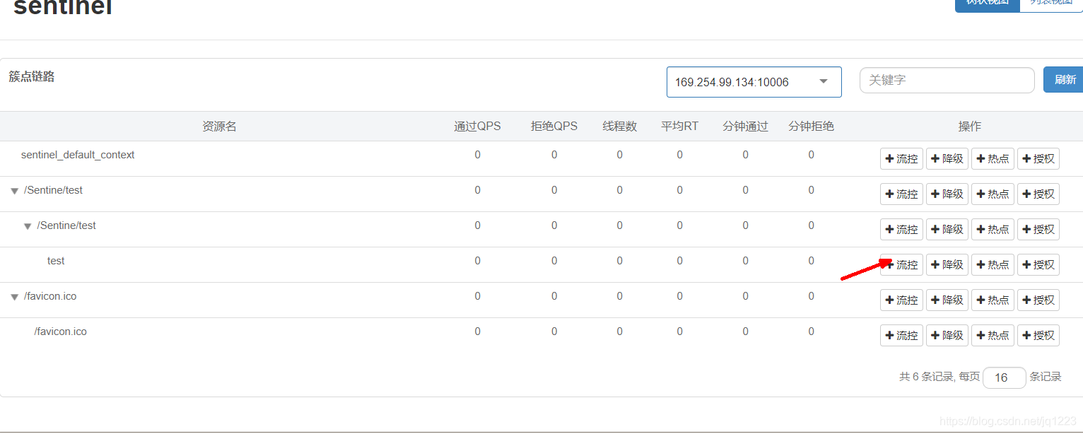The width and height of the screenshot is (1083, 434).
Task: Add 降级 rule for the test resource
Action: tap(947, 265)
